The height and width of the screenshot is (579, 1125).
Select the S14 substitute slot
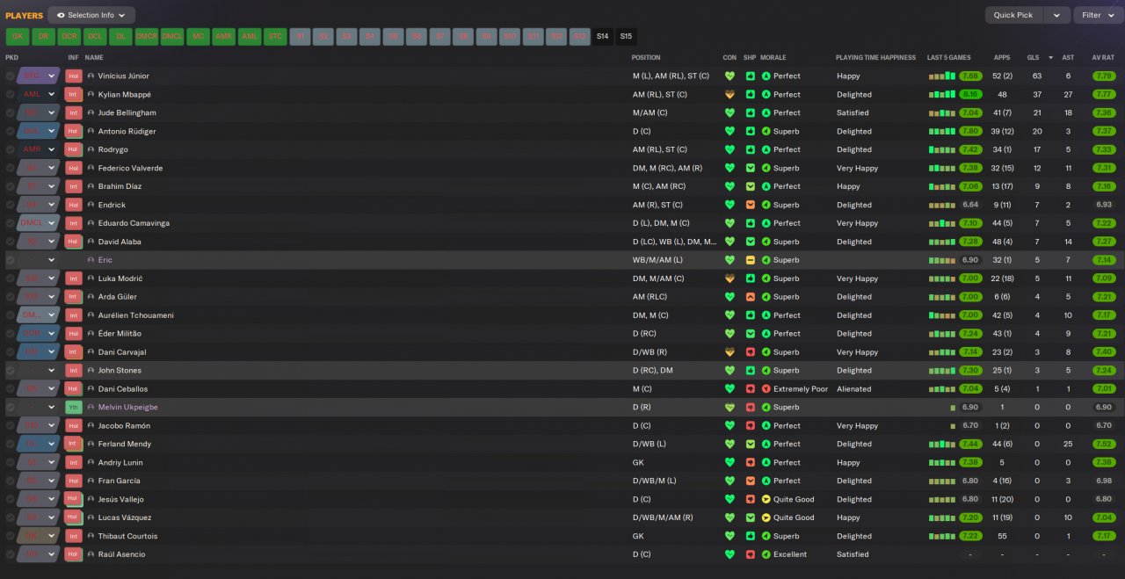click(602, 37)
